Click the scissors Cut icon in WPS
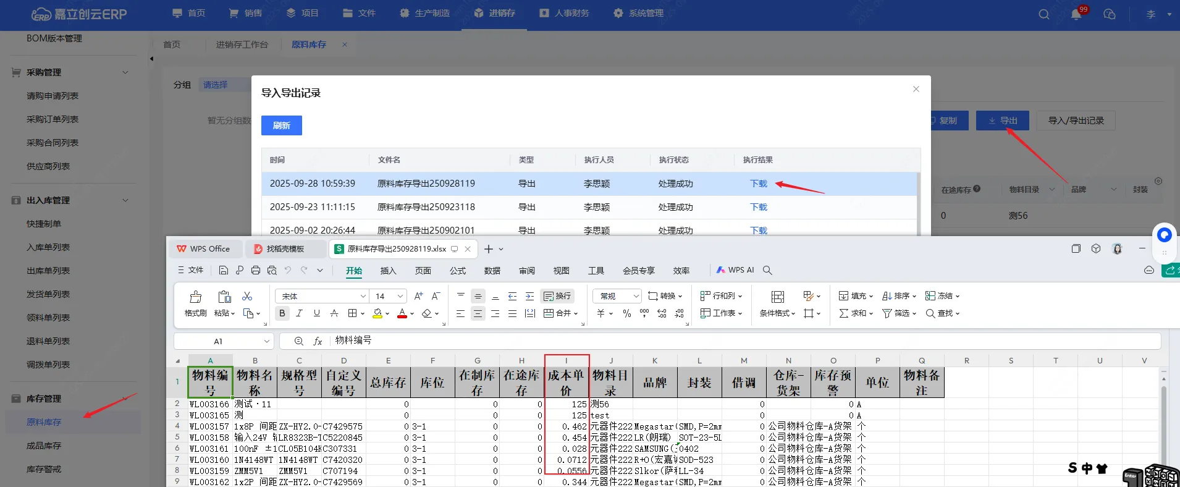The height and width of the screenshot is (487, 1180). tap(247, 297)
